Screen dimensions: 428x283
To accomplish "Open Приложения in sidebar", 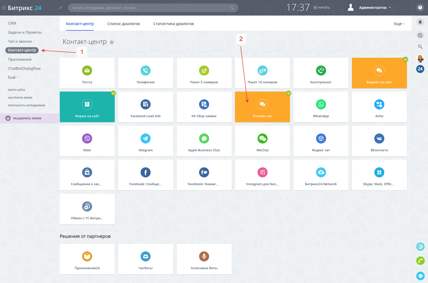I will click(20, 59).
